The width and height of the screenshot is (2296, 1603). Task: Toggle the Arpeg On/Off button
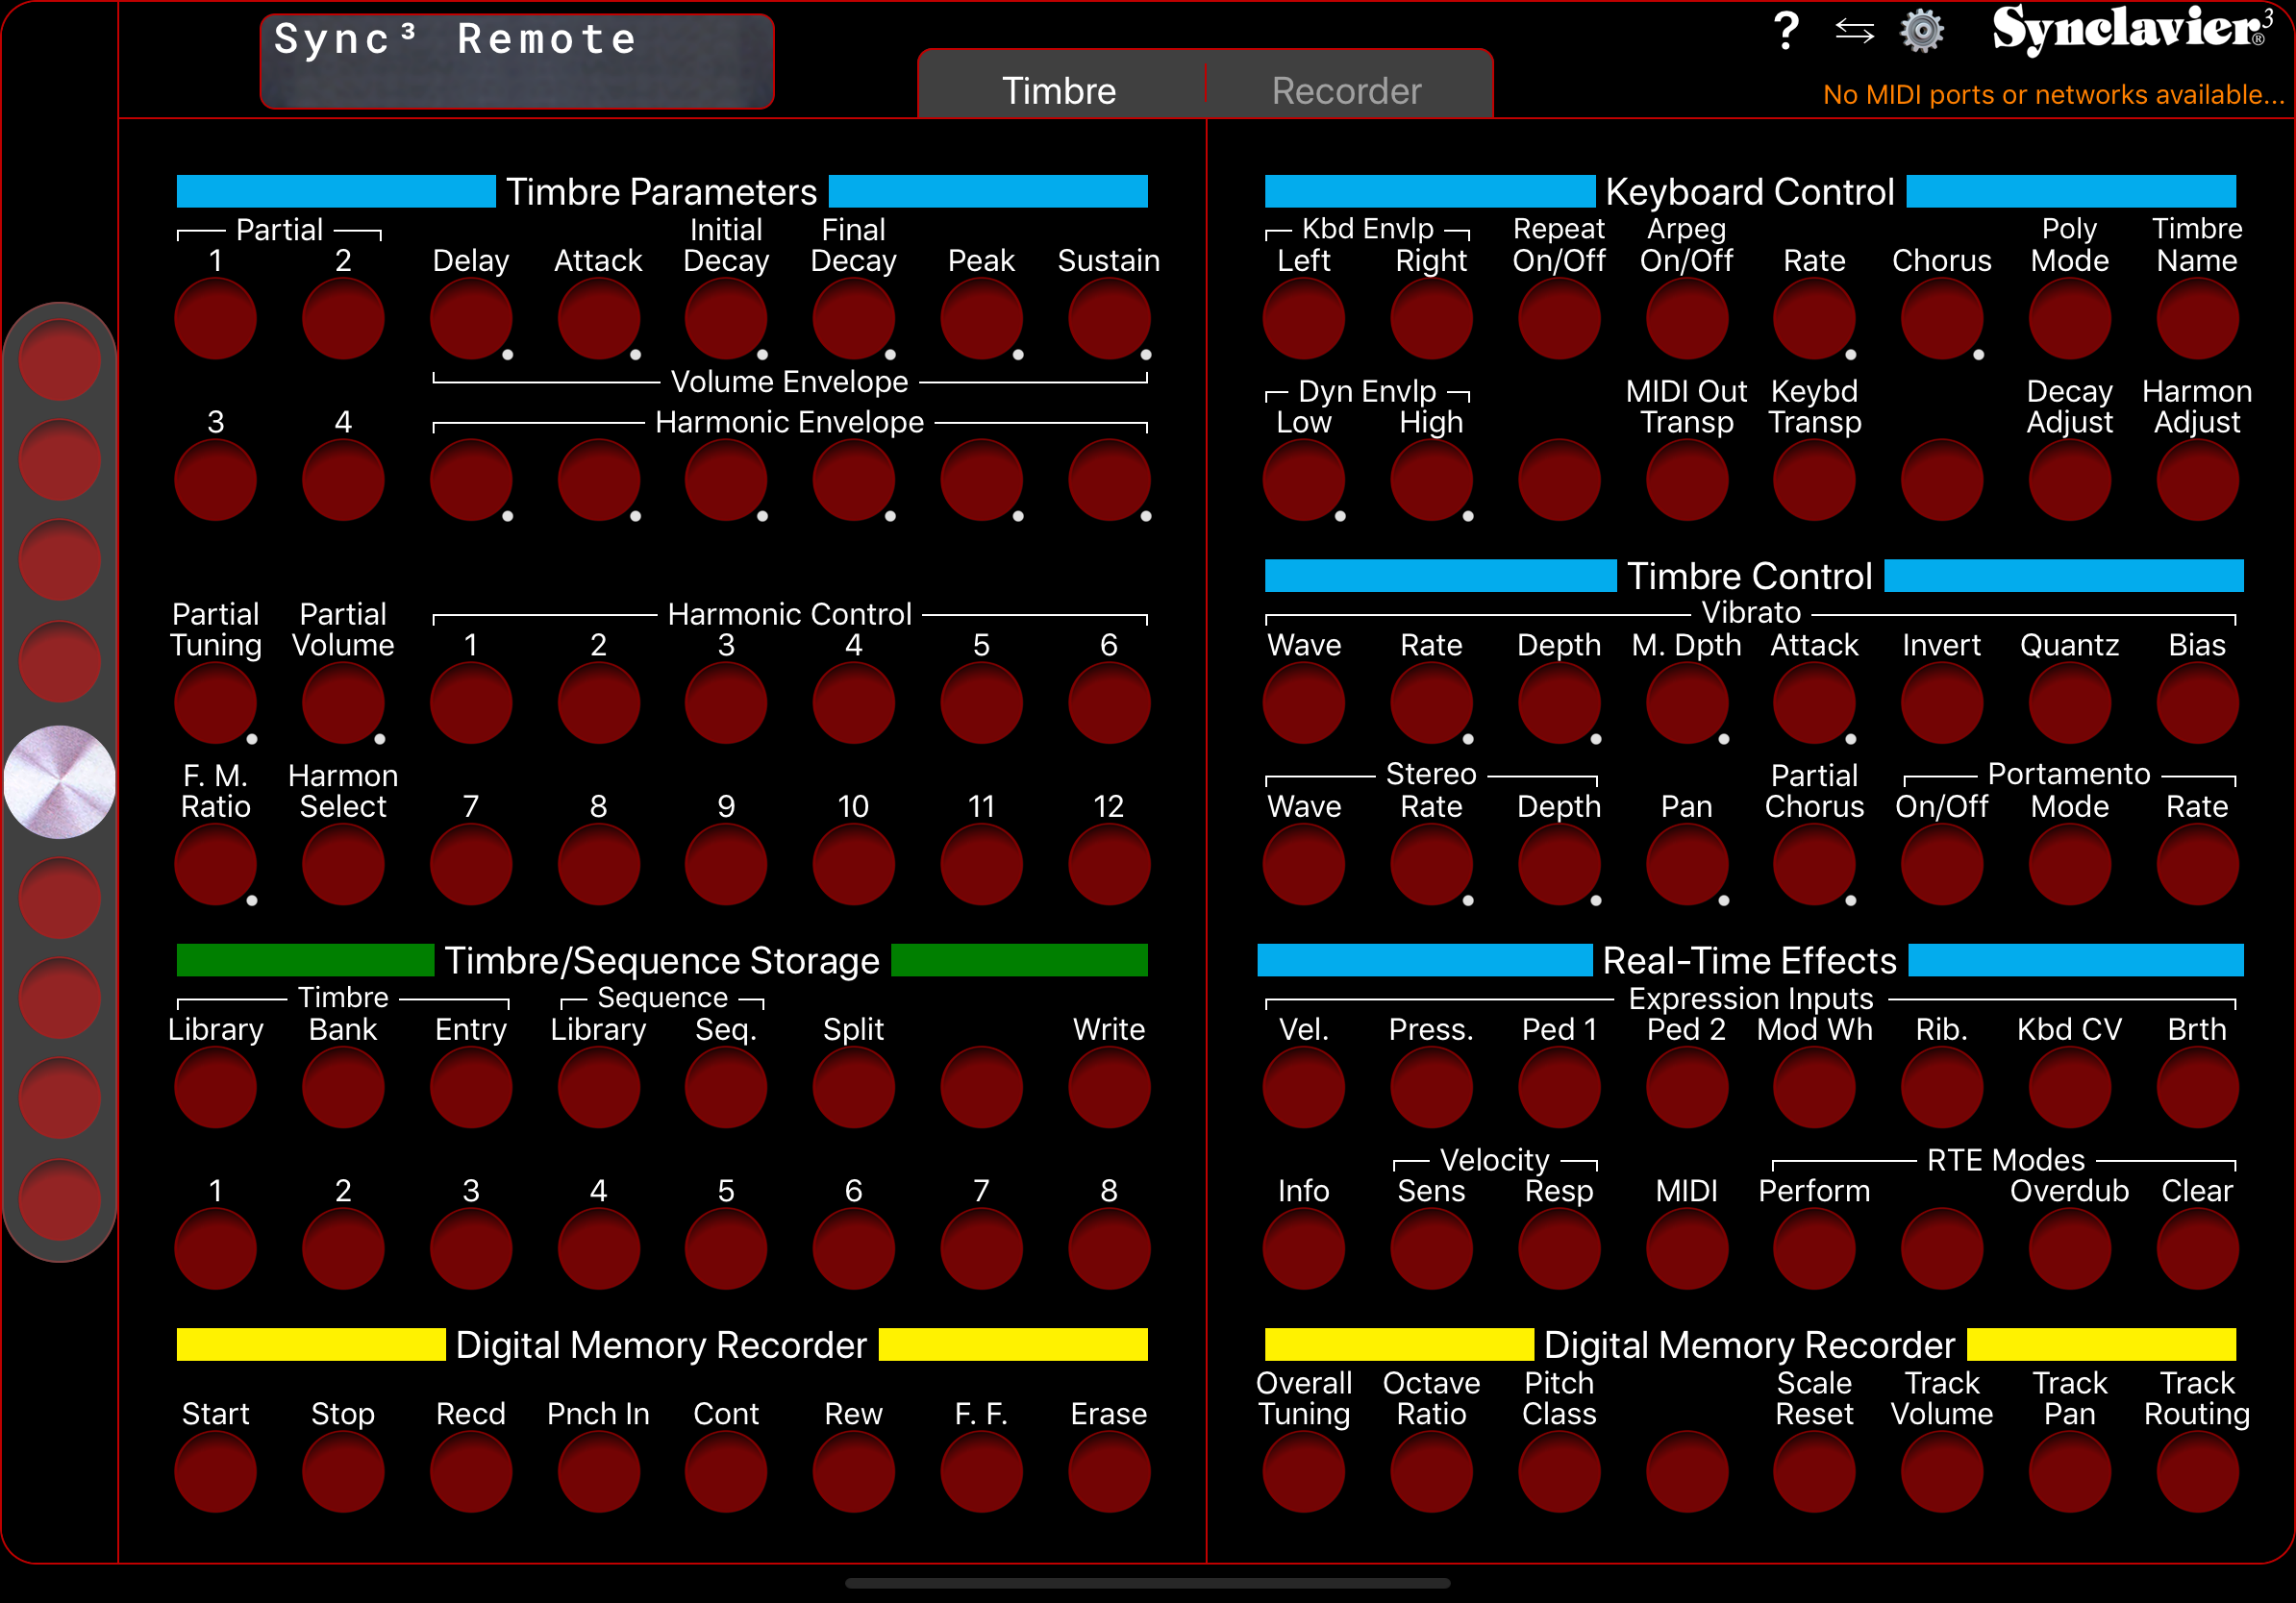(x=1687, y=320)
